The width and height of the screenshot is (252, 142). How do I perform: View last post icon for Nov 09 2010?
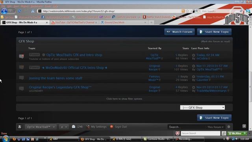click(193, 88)
